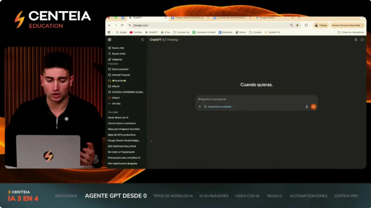Screen dimensions: 371x208
Task: Open the Trabajo profile button
Action: tap(321, 25)
